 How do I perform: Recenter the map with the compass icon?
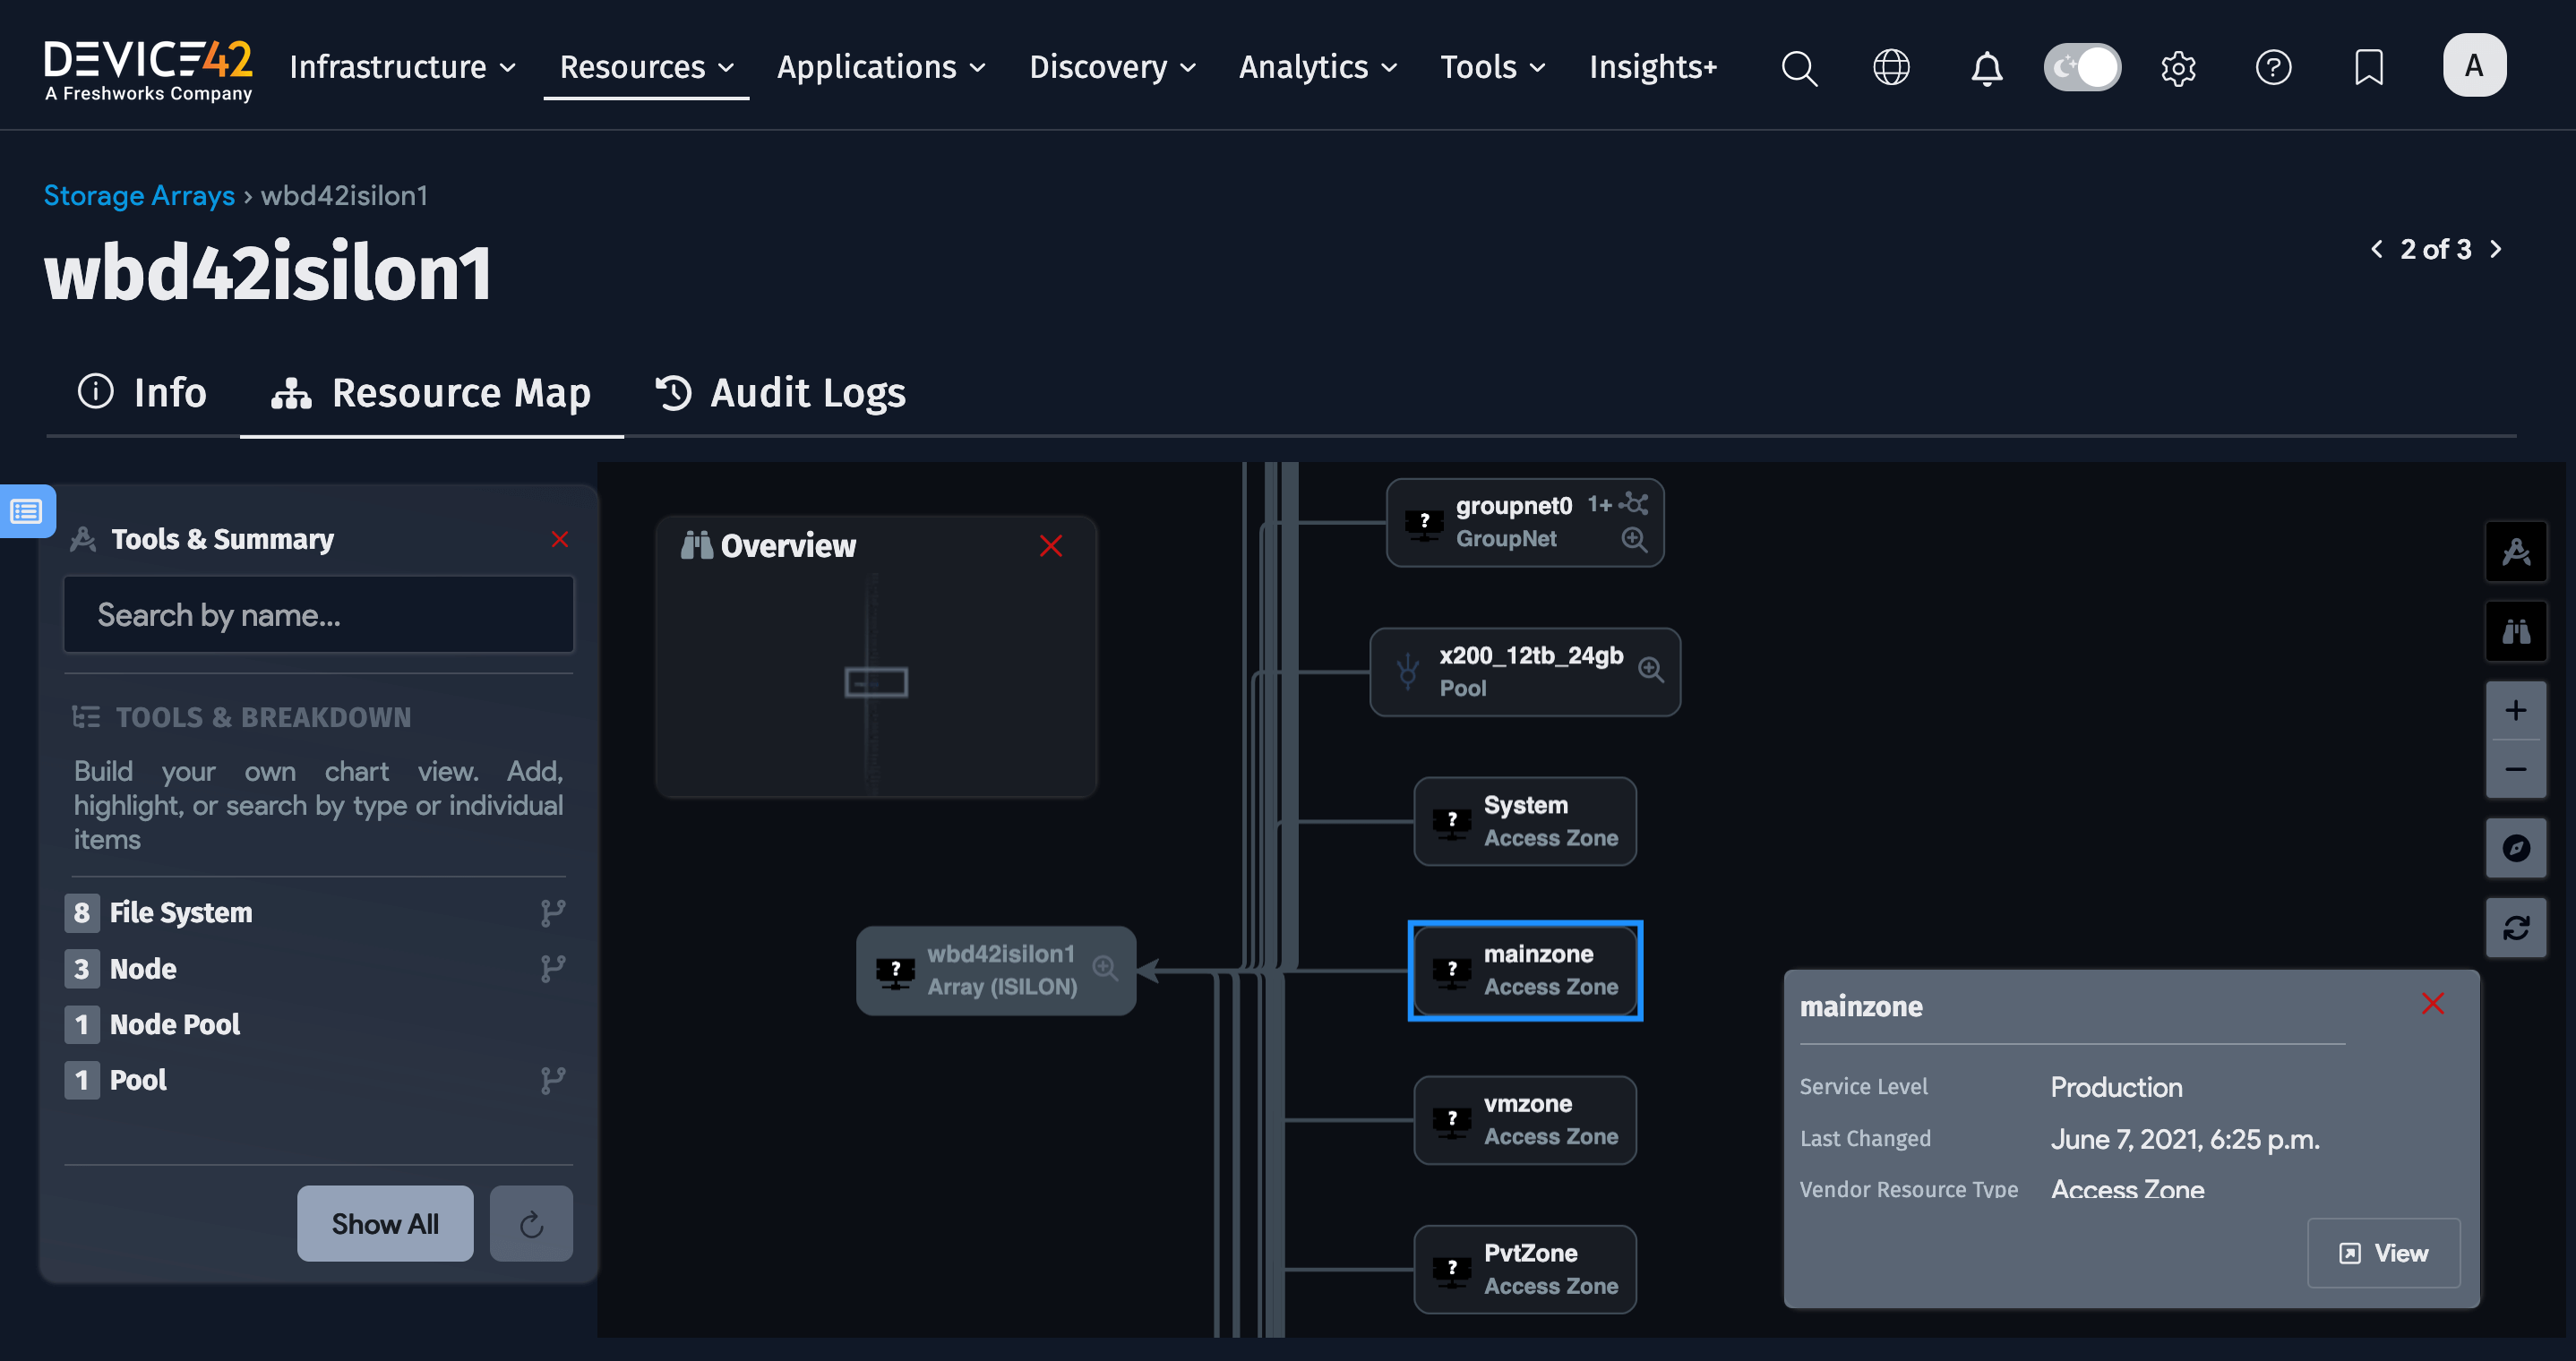tap(2516, 848)
